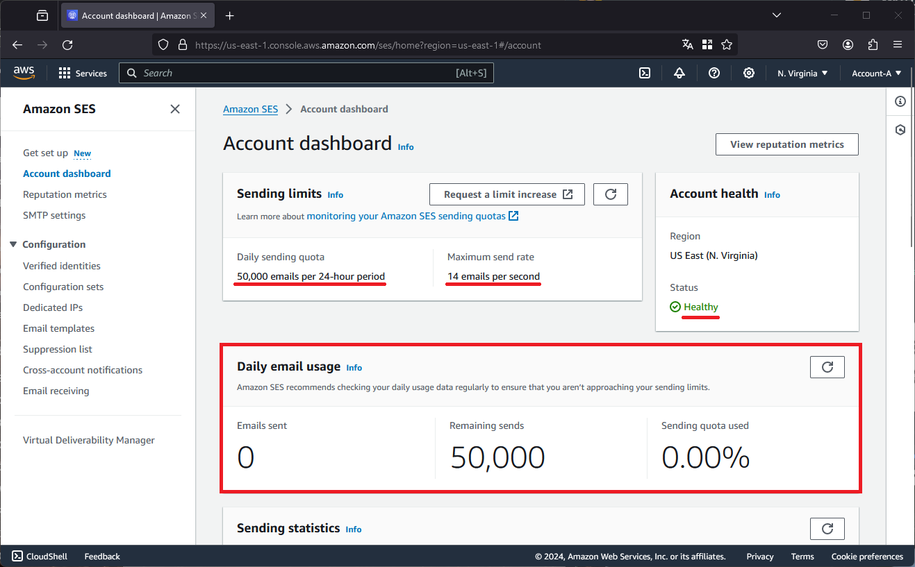915x567 pixels.
Task: Open Privacy link in footer
Action: pos(760,557)
